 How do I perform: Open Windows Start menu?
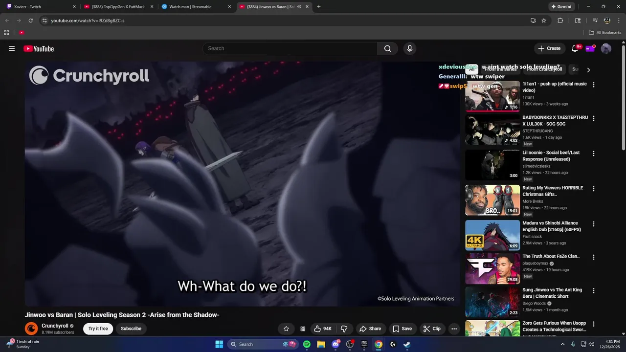219,344
